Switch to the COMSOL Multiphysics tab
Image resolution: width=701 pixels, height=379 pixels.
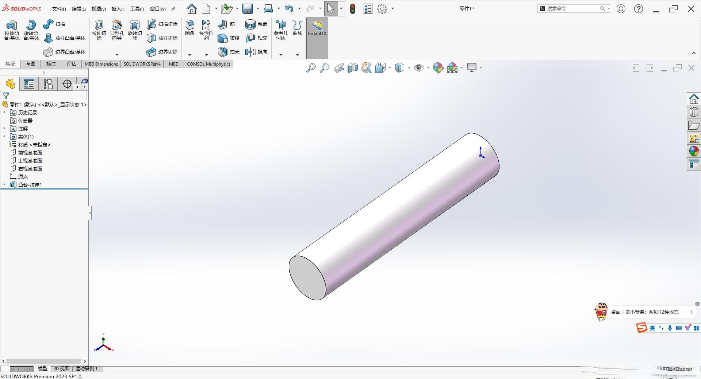coord(208,64)
